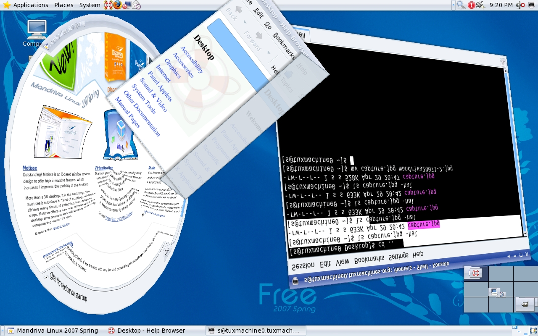The height and width of the screenshot is (336, 538).
Task: Switch to the bottom-left workspace in the pager
Action: tap(476, 305)
